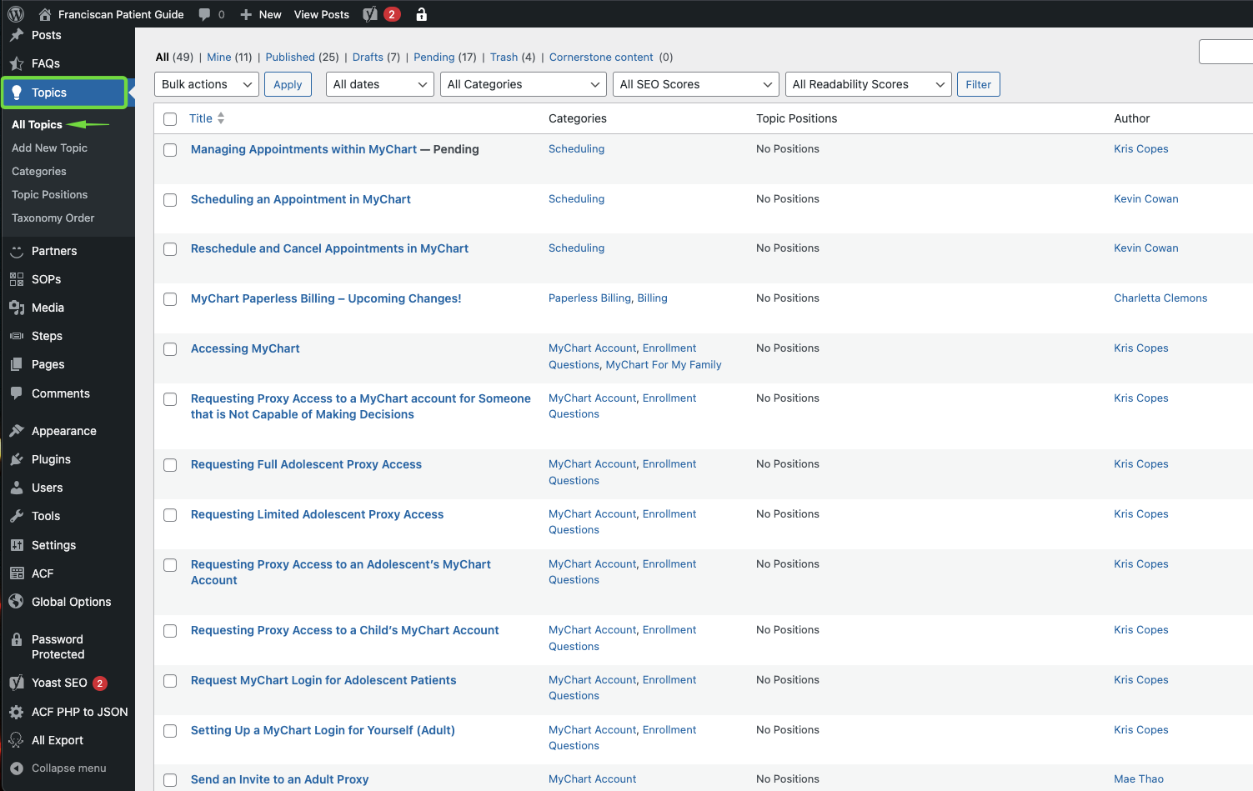
Task: Click the Apply button
Action: [x=288, y=84]
